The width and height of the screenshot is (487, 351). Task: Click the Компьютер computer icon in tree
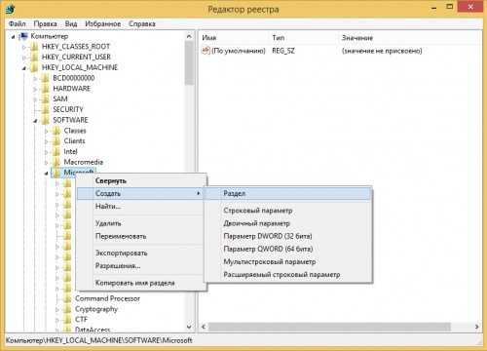[x=23, y=36]
